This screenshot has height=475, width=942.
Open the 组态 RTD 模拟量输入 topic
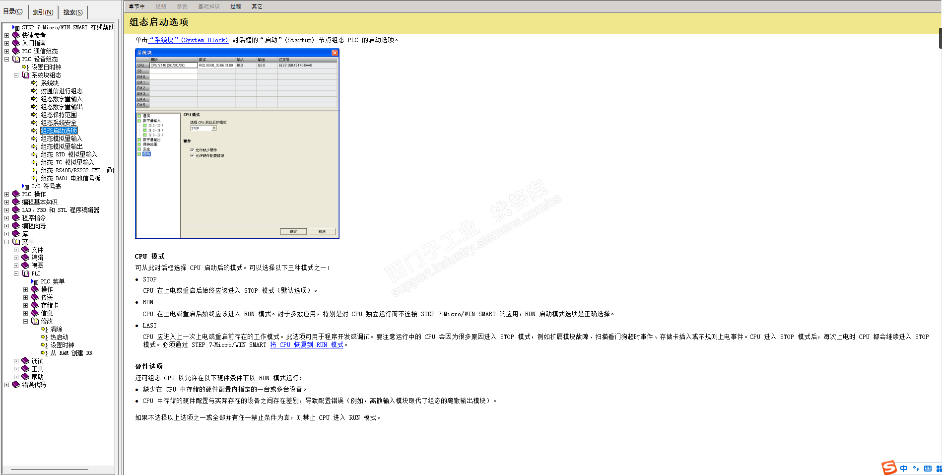click(x=69, y=154)
